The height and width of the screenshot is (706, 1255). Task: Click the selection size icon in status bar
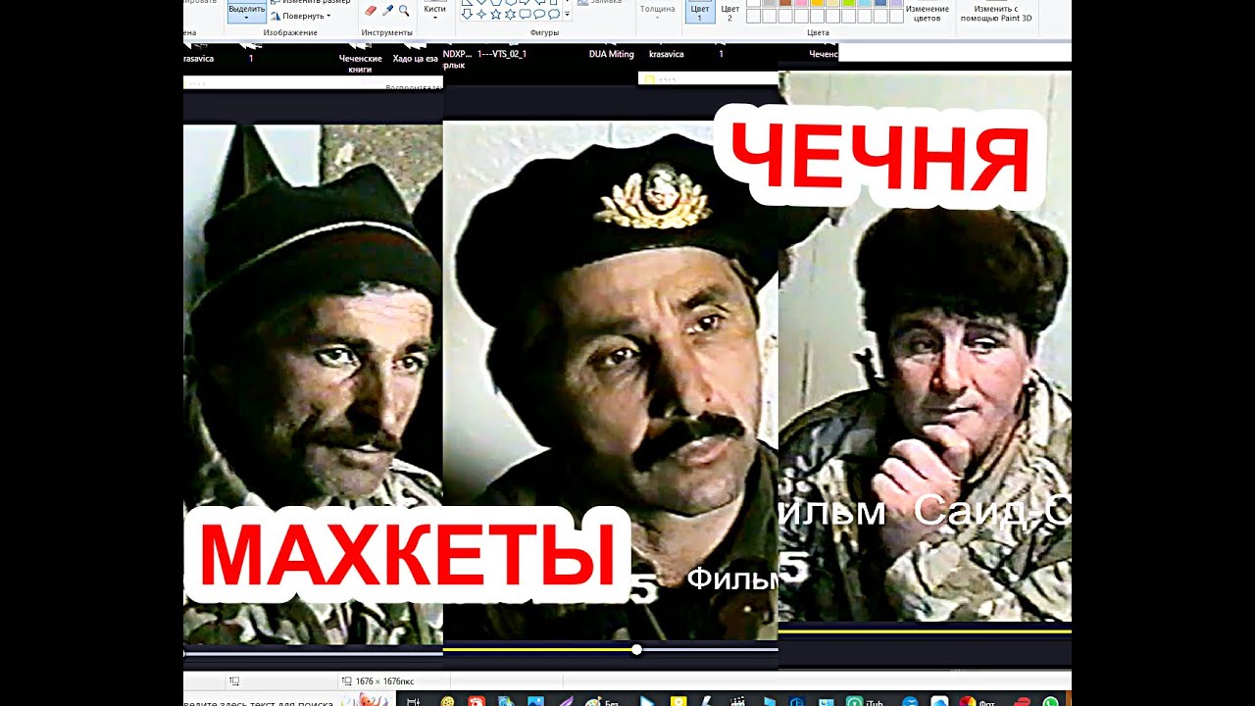pos(234,681)
